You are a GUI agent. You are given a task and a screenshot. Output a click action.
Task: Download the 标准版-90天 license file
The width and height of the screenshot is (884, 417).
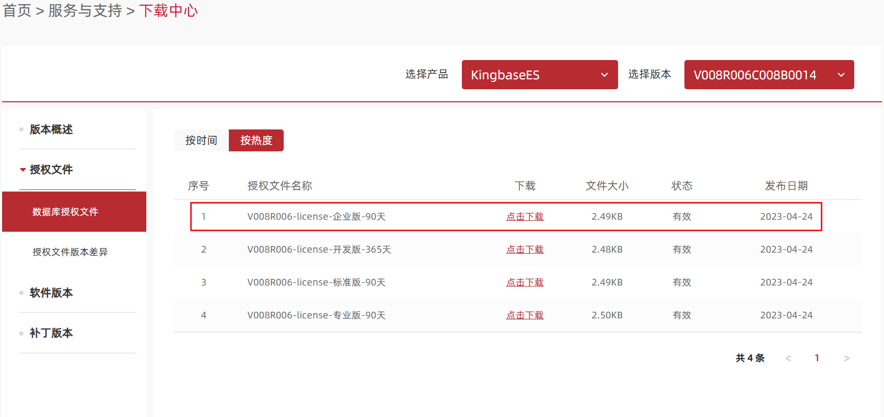(x=525, y=282)
